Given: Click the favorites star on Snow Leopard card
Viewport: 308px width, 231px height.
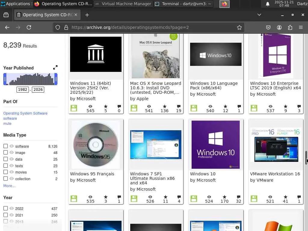Looking at the screenshot, I should point(165,106).
